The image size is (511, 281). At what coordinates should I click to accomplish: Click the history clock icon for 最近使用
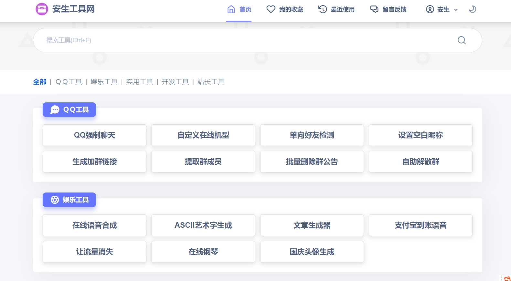click(323, 9)
